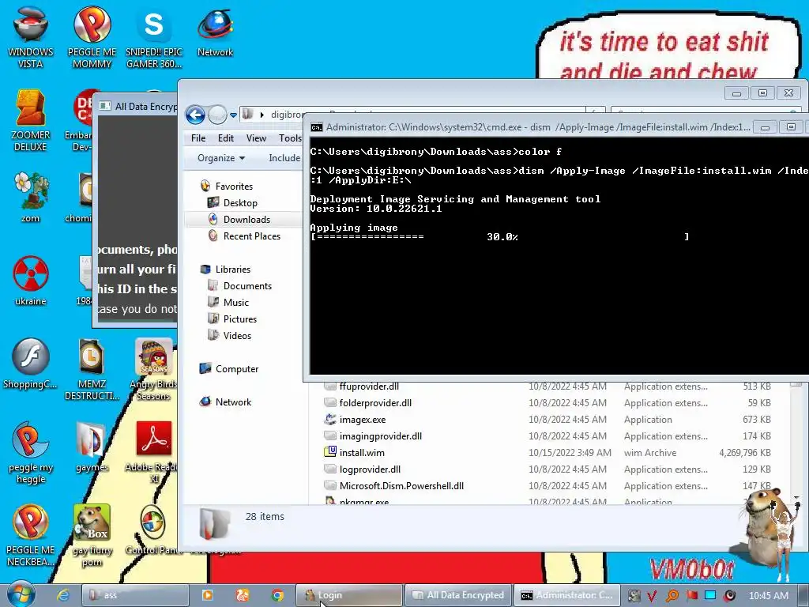Screen dimensions: 809x607
Task: Launch Internet Explorer from the taskbar
Action: (63, 595)
